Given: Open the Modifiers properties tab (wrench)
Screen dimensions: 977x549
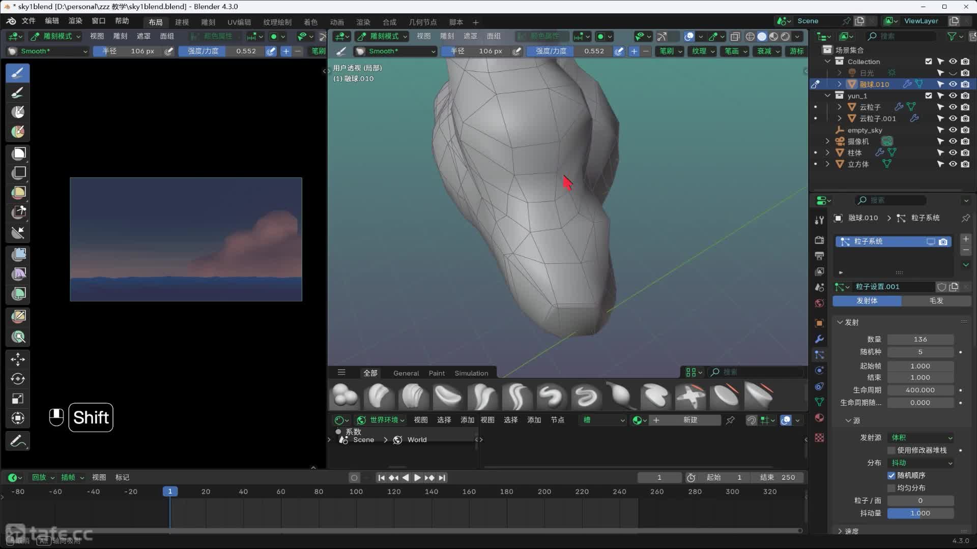Looking at the screenshot, I should pyautogui.click(x=819, y=339).
